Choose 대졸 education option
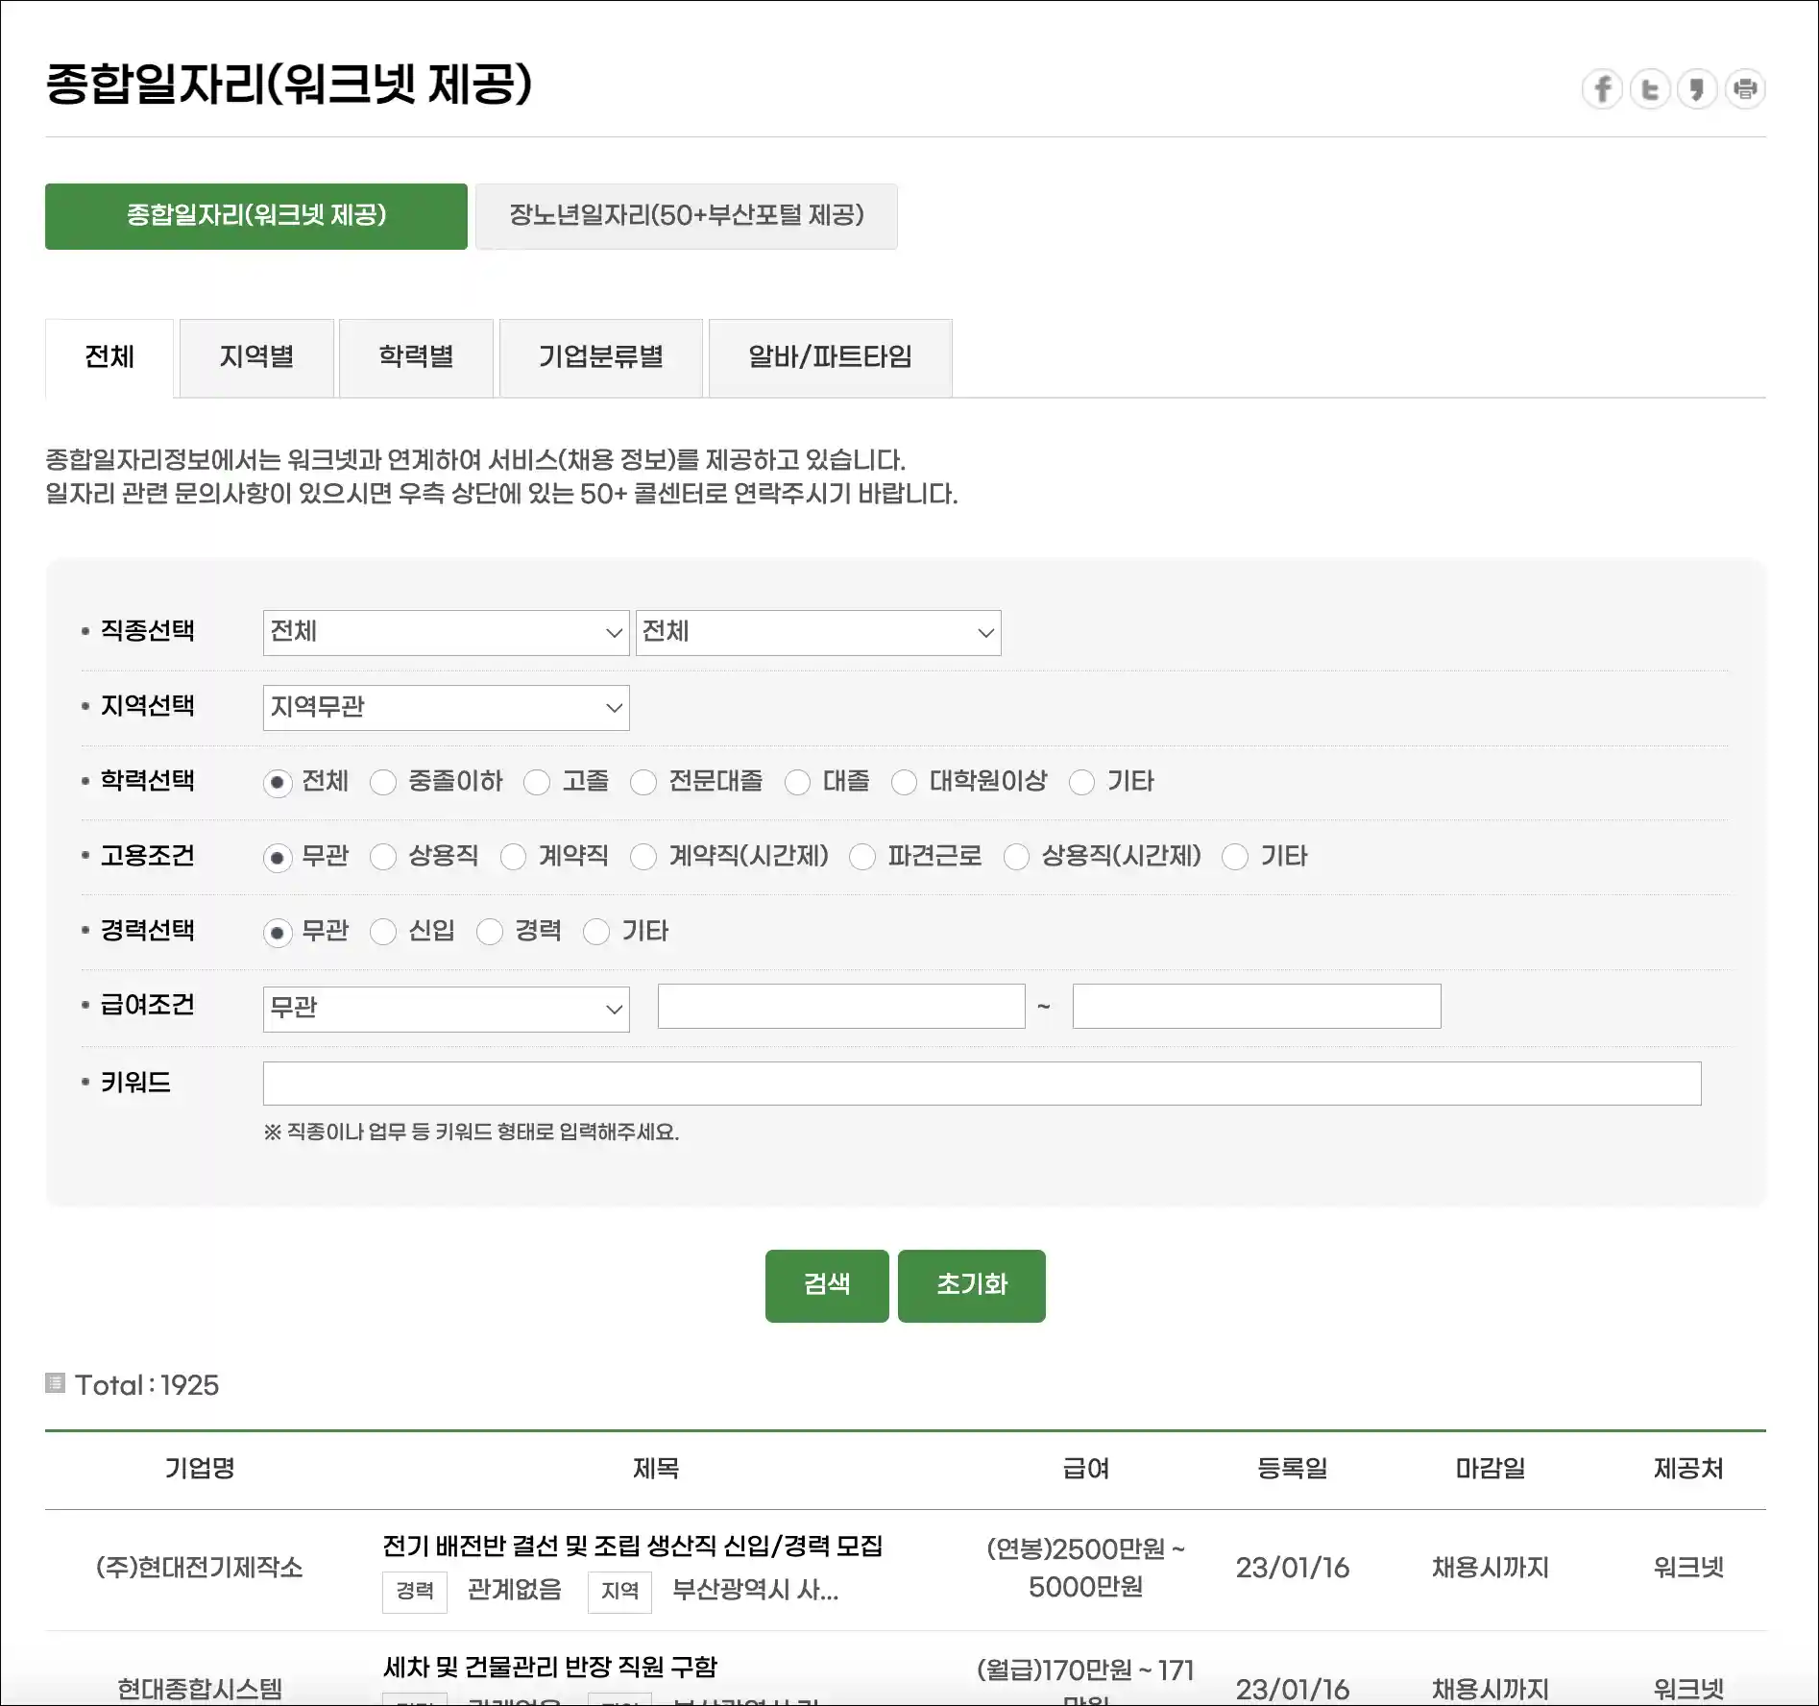Screen dimensions: 1819x1706 [x=798, y=783]
